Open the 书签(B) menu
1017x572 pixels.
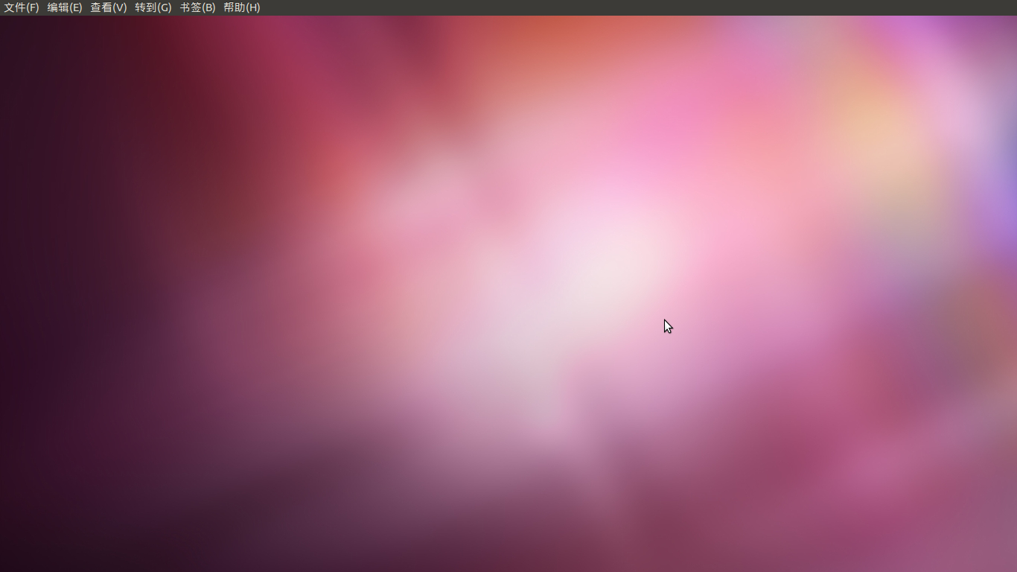pyautogui.click(x=197, y=7)
